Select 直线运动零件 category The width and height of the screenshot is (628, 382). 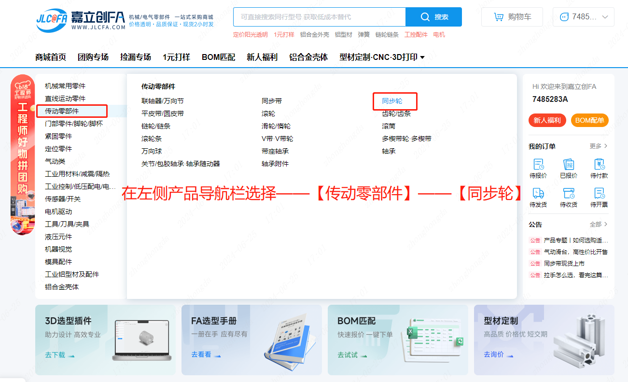[65, 99]
